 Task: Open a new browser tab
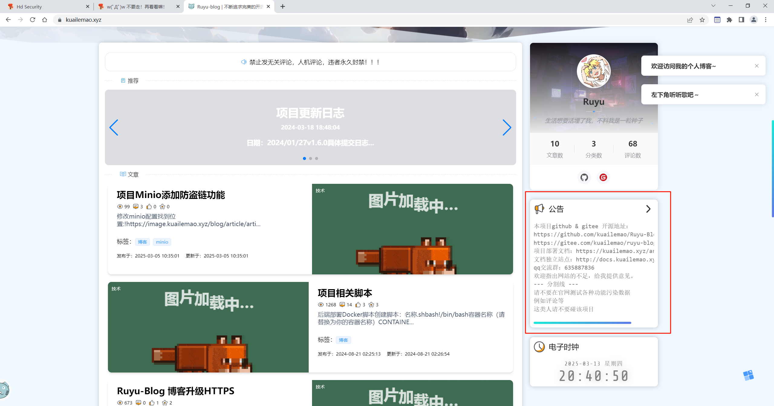(282, 6)
